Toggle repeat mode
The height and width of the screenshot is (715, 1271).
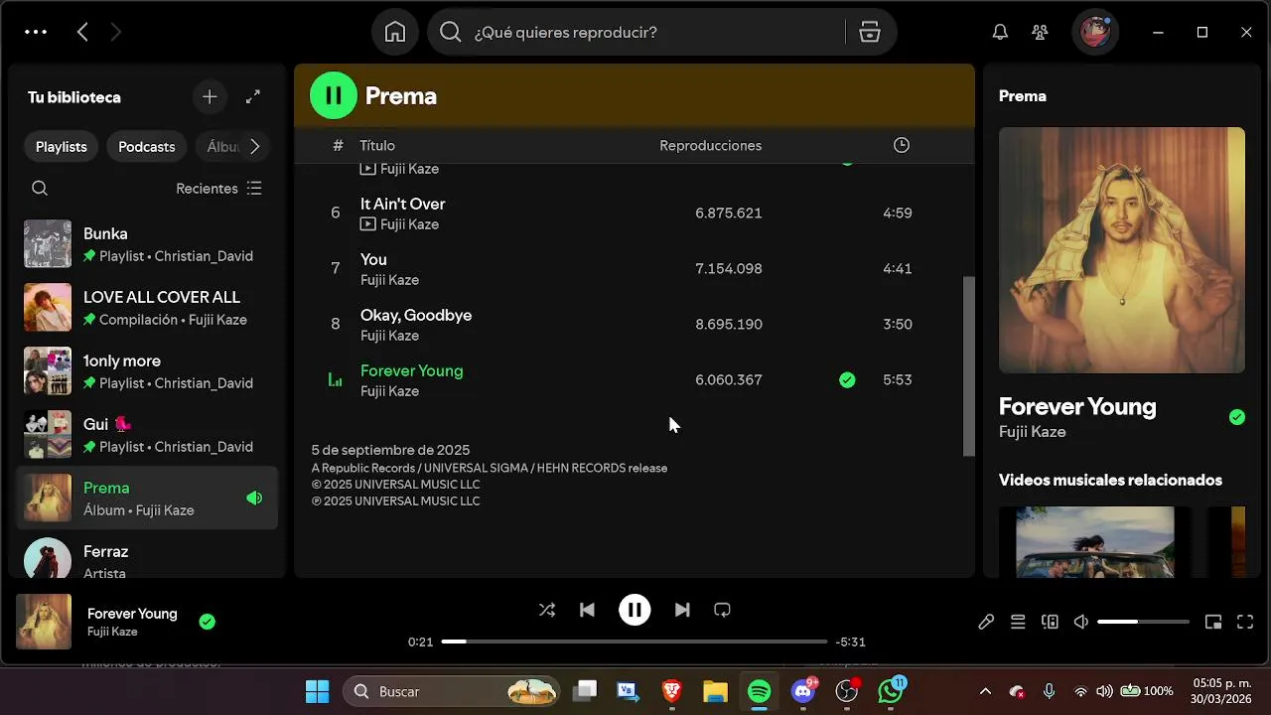[722, 610]
